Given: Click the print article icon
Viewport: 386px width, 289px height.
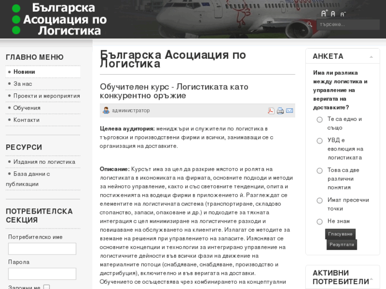Looking at the screenshot, I should [x=280, y=111].
